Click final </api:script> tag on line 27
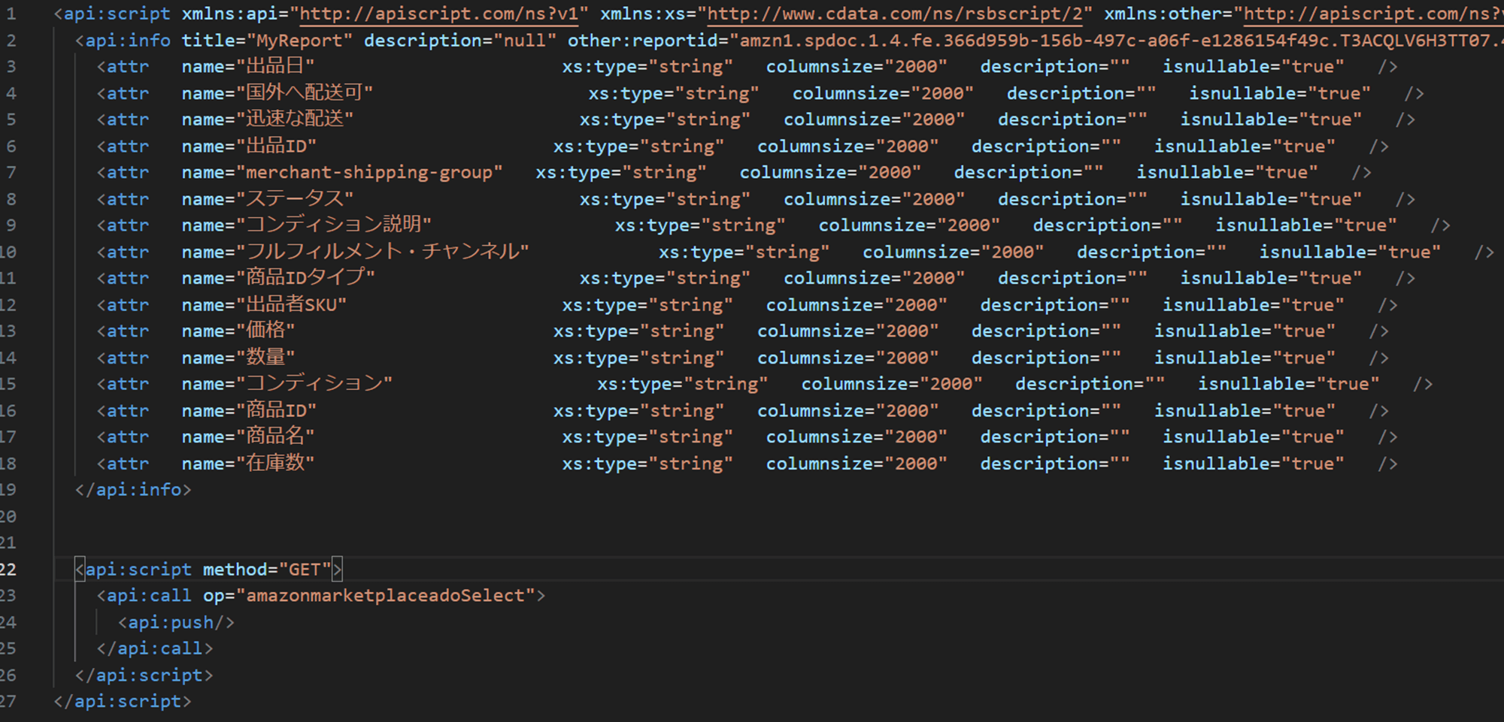The height and width of the screenshot is (722, 1504). coord(123,702)
